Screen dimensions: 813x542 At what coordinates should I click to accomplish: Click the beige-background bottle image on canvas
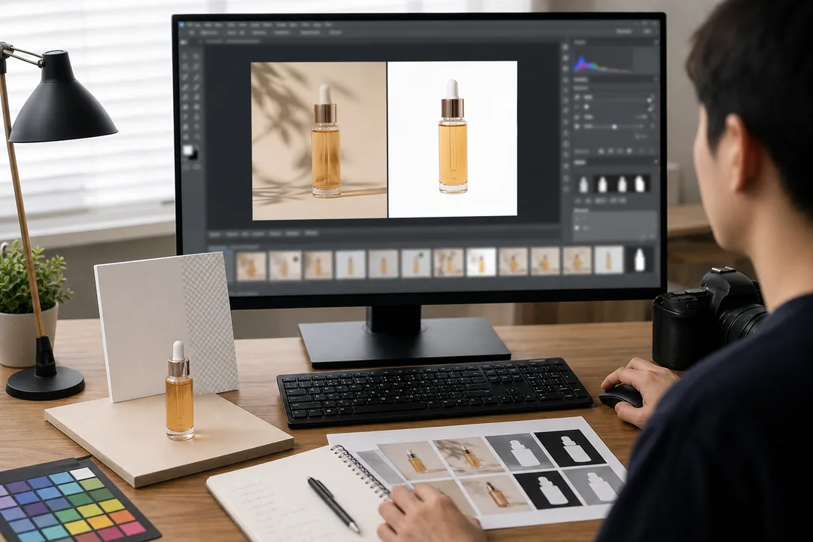tap(319, 141)
